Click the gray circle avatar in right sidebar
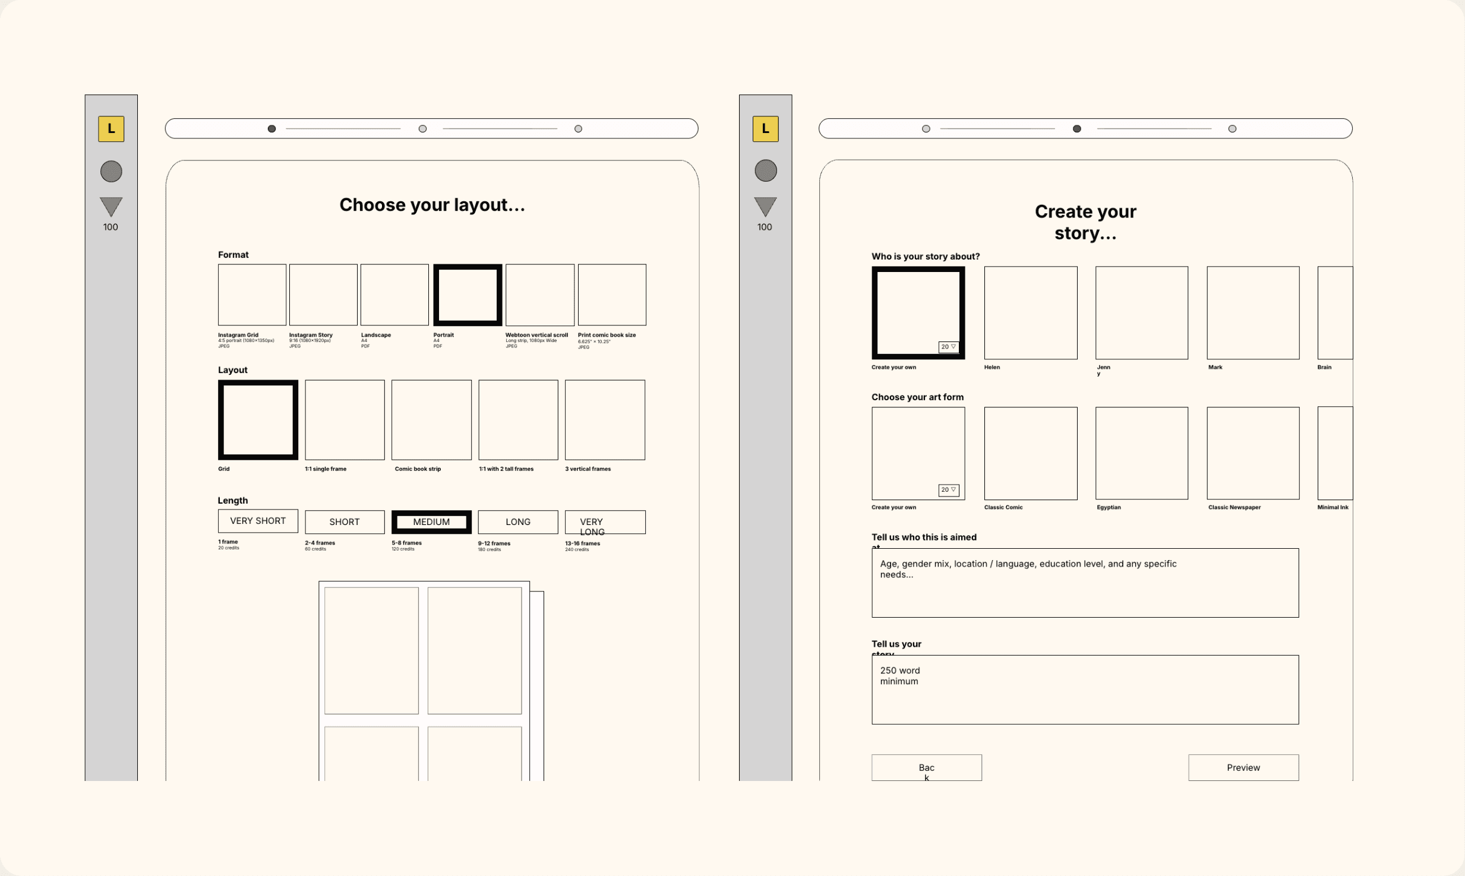The image size is (1465, 876). [x=765, y=171]
